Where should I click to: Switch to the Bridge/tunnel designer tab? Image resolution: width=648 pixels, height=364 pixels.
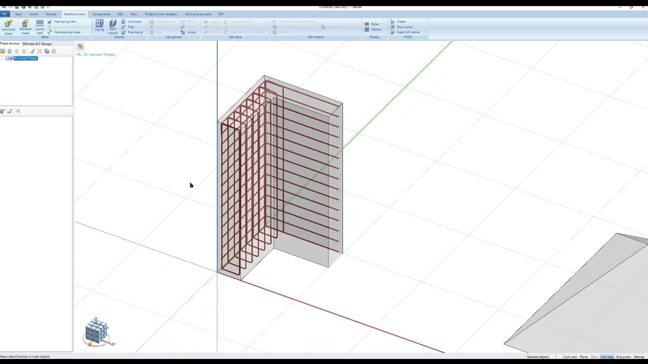pos(161,14)
